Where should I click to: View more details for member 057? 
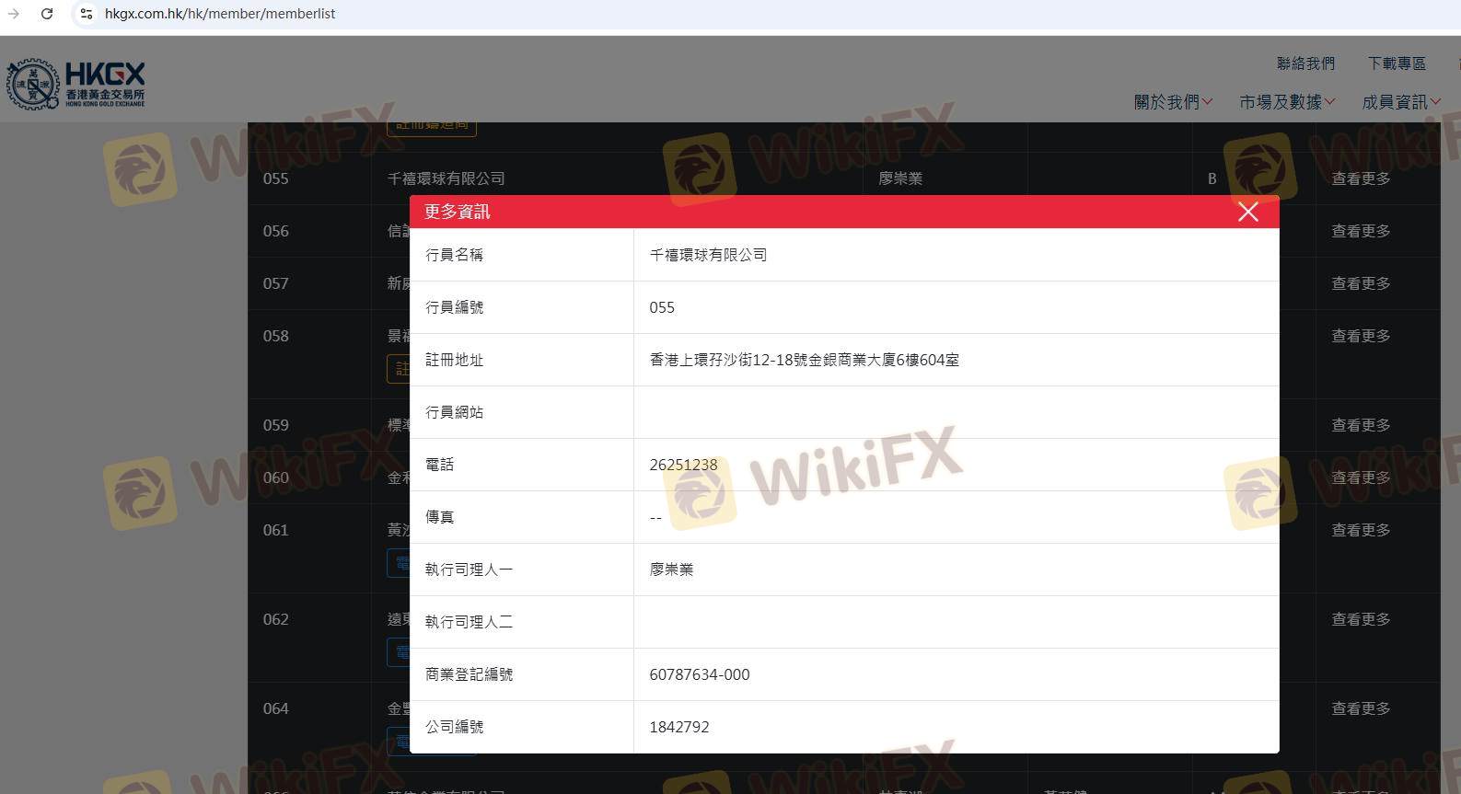pos(1361,283)
